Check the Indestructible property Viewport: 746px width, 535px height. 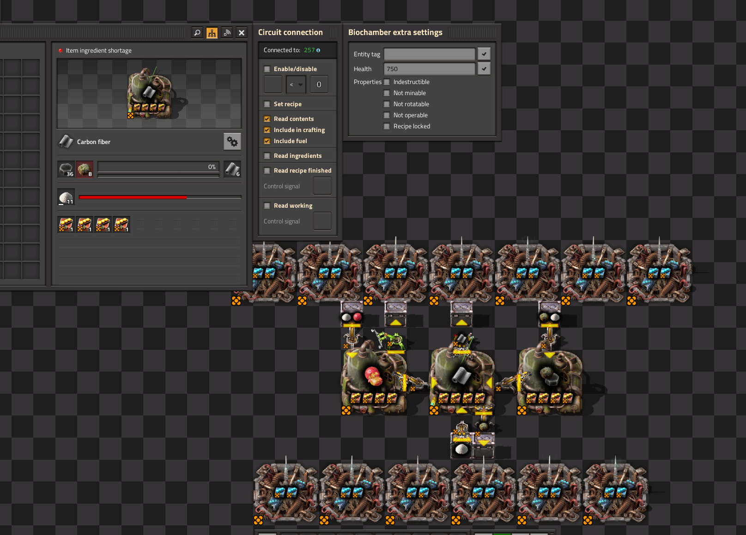[387, 82]
